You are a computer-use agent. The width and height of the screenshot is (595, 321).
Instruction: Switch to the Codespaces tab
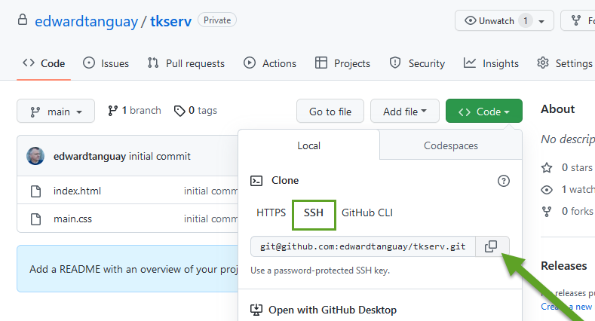451,145
